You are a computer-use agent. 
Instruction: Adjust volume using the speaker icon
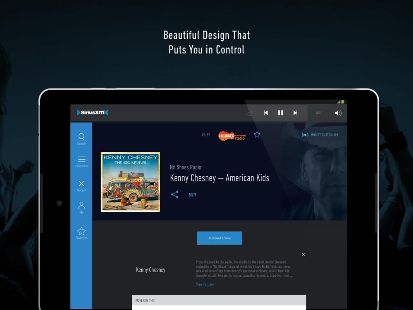pyautogui.click(x=338, y=113)
